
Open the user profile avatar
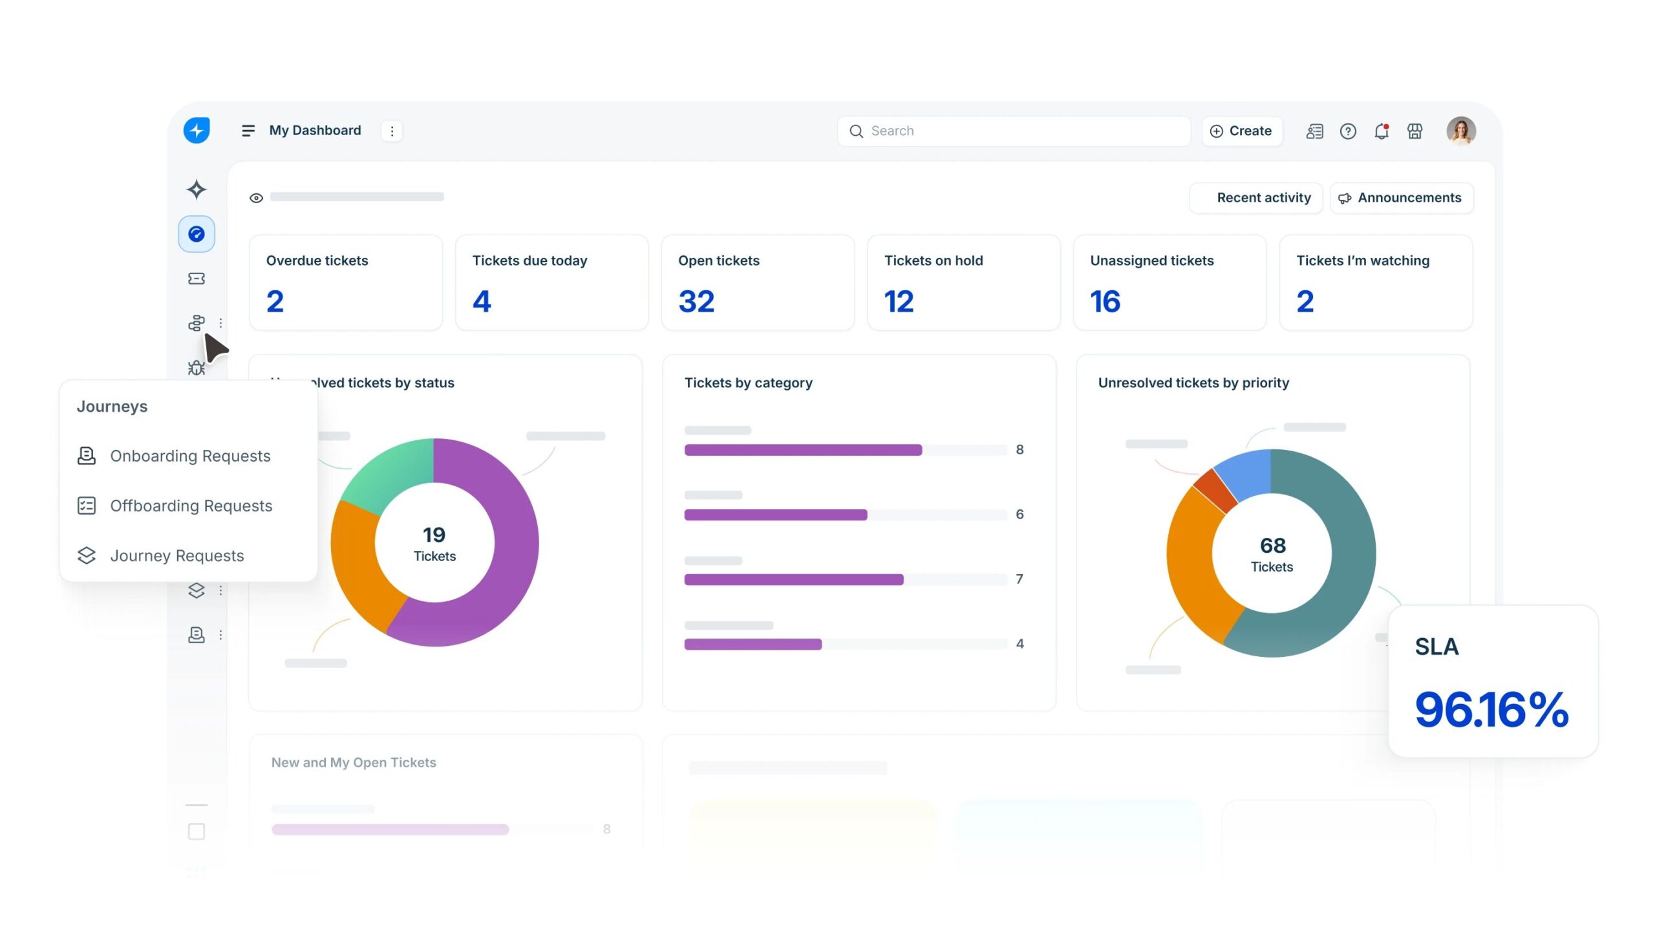[x=1461, y=131]
